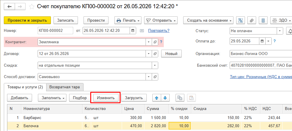This screenshot has height=131, width=292.
Task: Open Заполнить dropdown button
Action: pos(52,98)
